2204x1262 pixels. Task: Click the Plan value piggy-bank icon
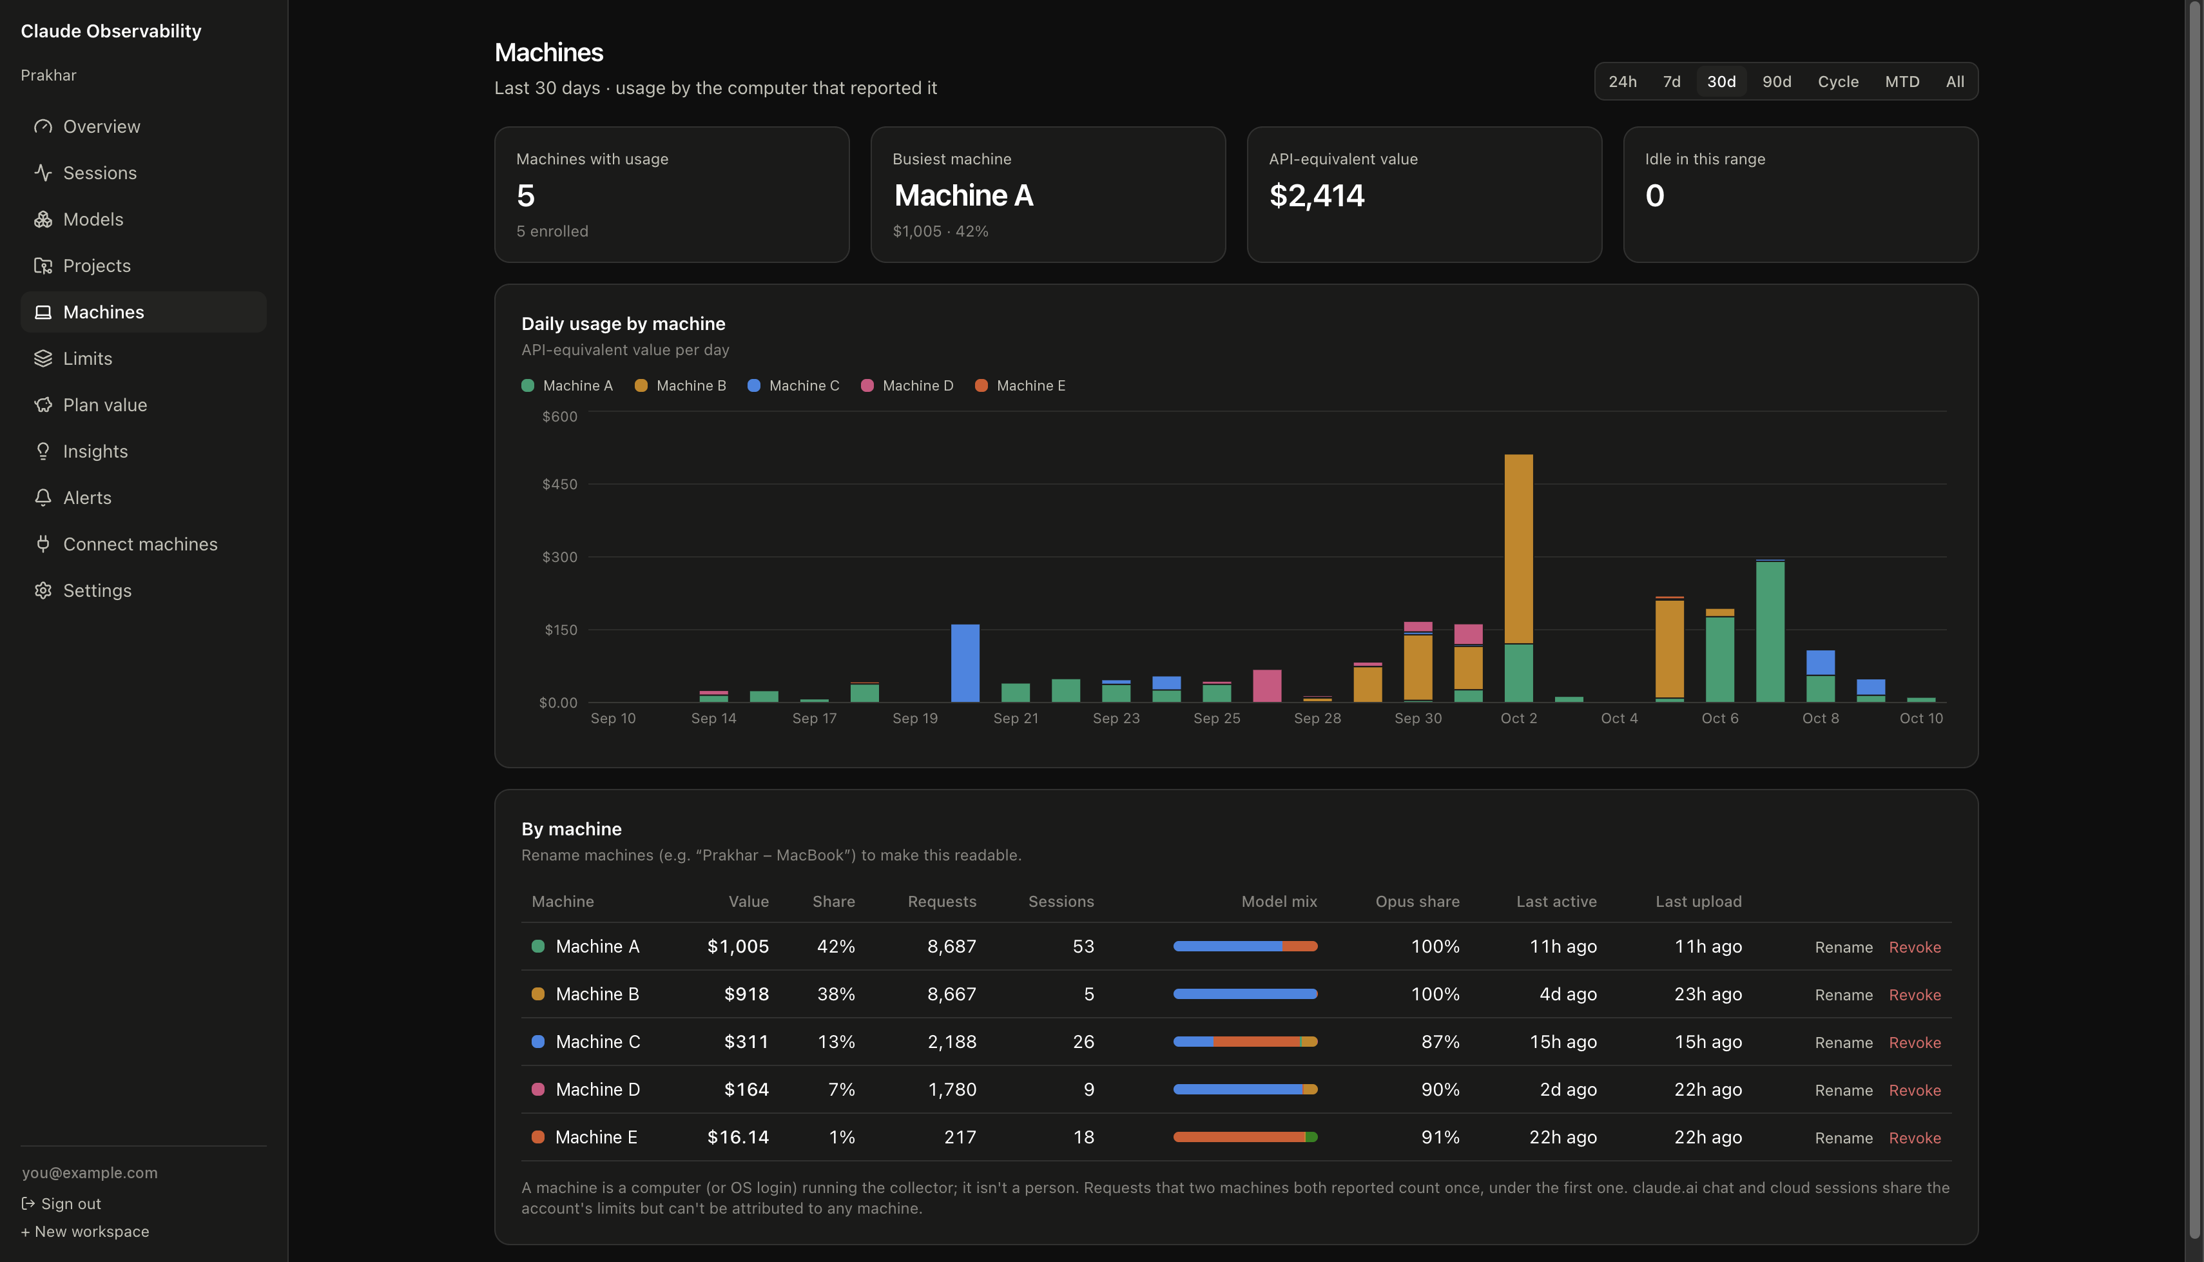point(43,405)
